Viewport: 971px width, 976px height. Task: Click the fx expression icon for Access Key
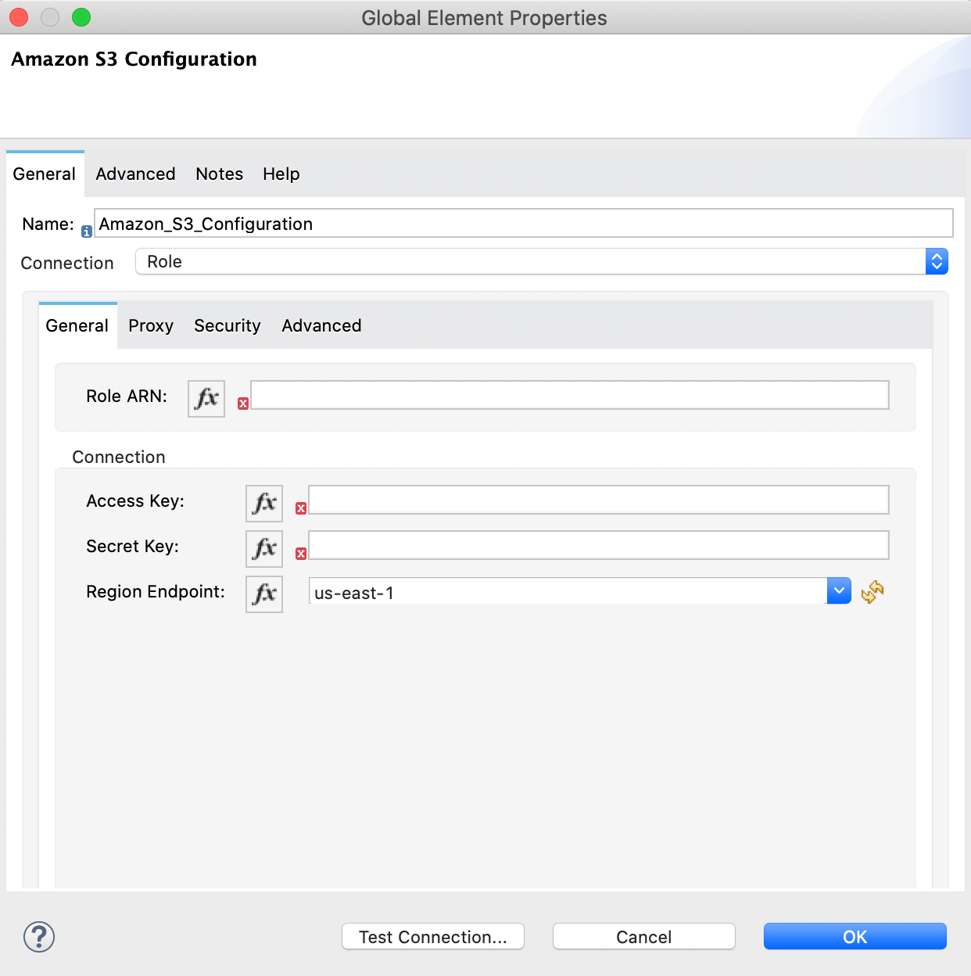[x=263, y=503]
